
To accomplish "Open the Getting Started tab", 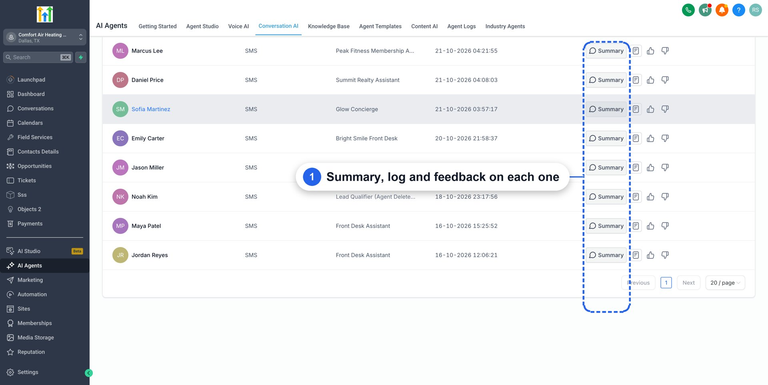I will tap(158, 26).
